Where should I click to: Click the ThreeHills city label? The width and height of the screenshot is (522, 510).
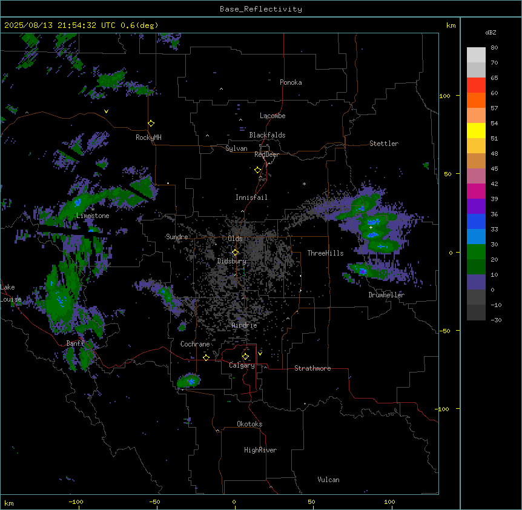click(325, 253)
